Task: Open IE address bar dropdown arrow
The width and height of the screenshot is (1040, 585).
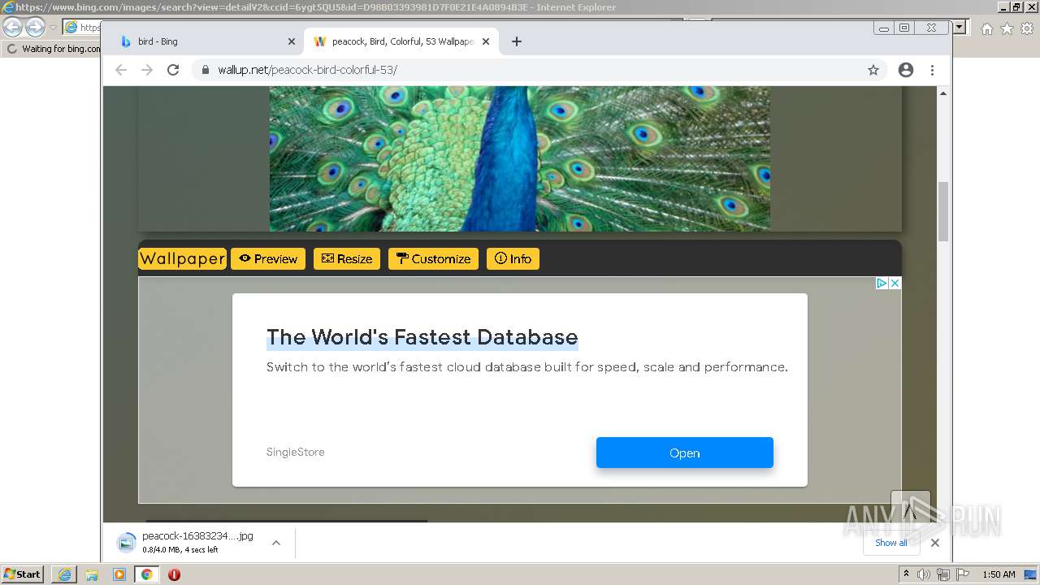Action: (960, 27)
